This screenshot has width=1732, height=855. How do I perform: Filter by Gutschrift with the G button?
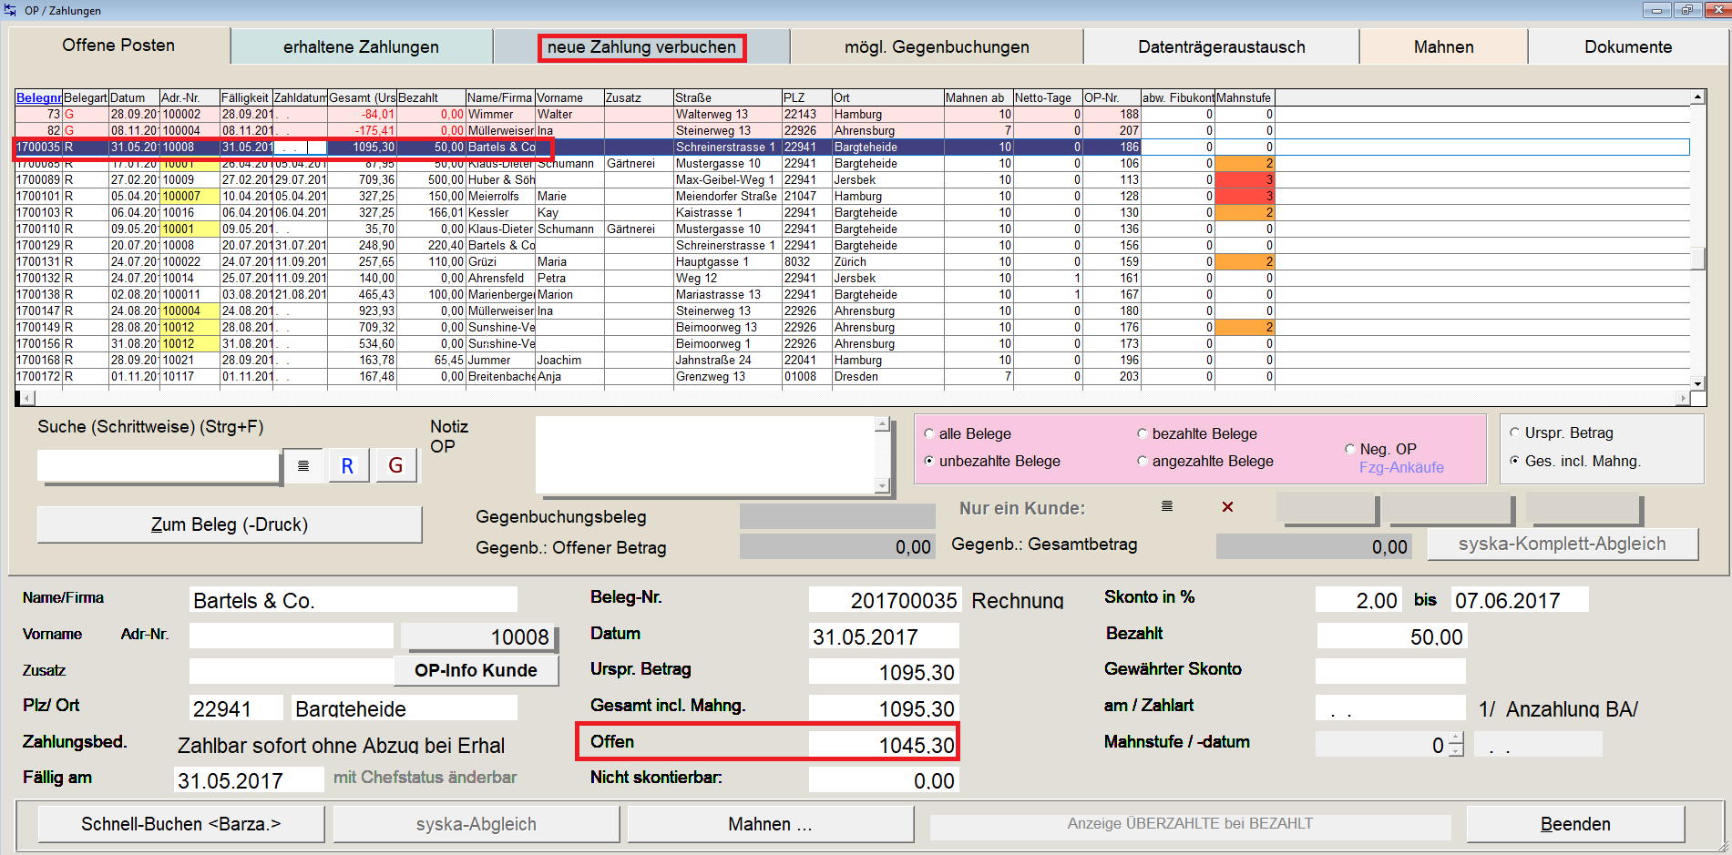click(x=395, y=465)
